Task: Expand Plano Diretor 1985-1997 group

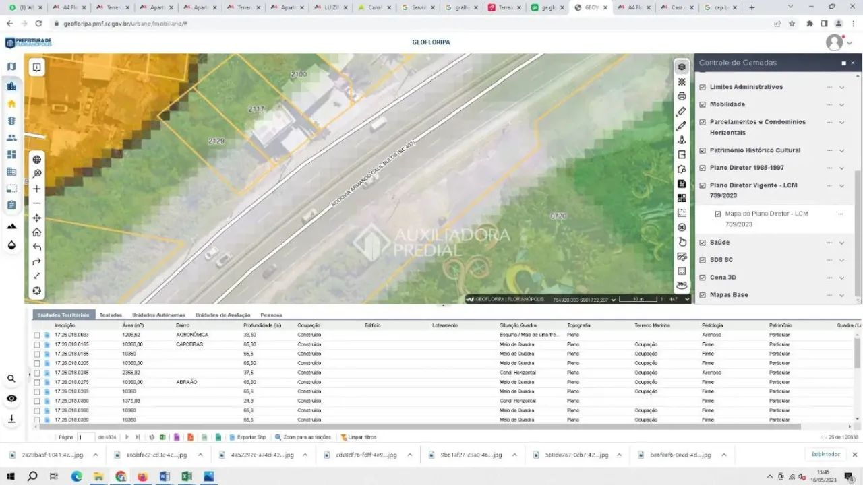Action: coord(841,168)
